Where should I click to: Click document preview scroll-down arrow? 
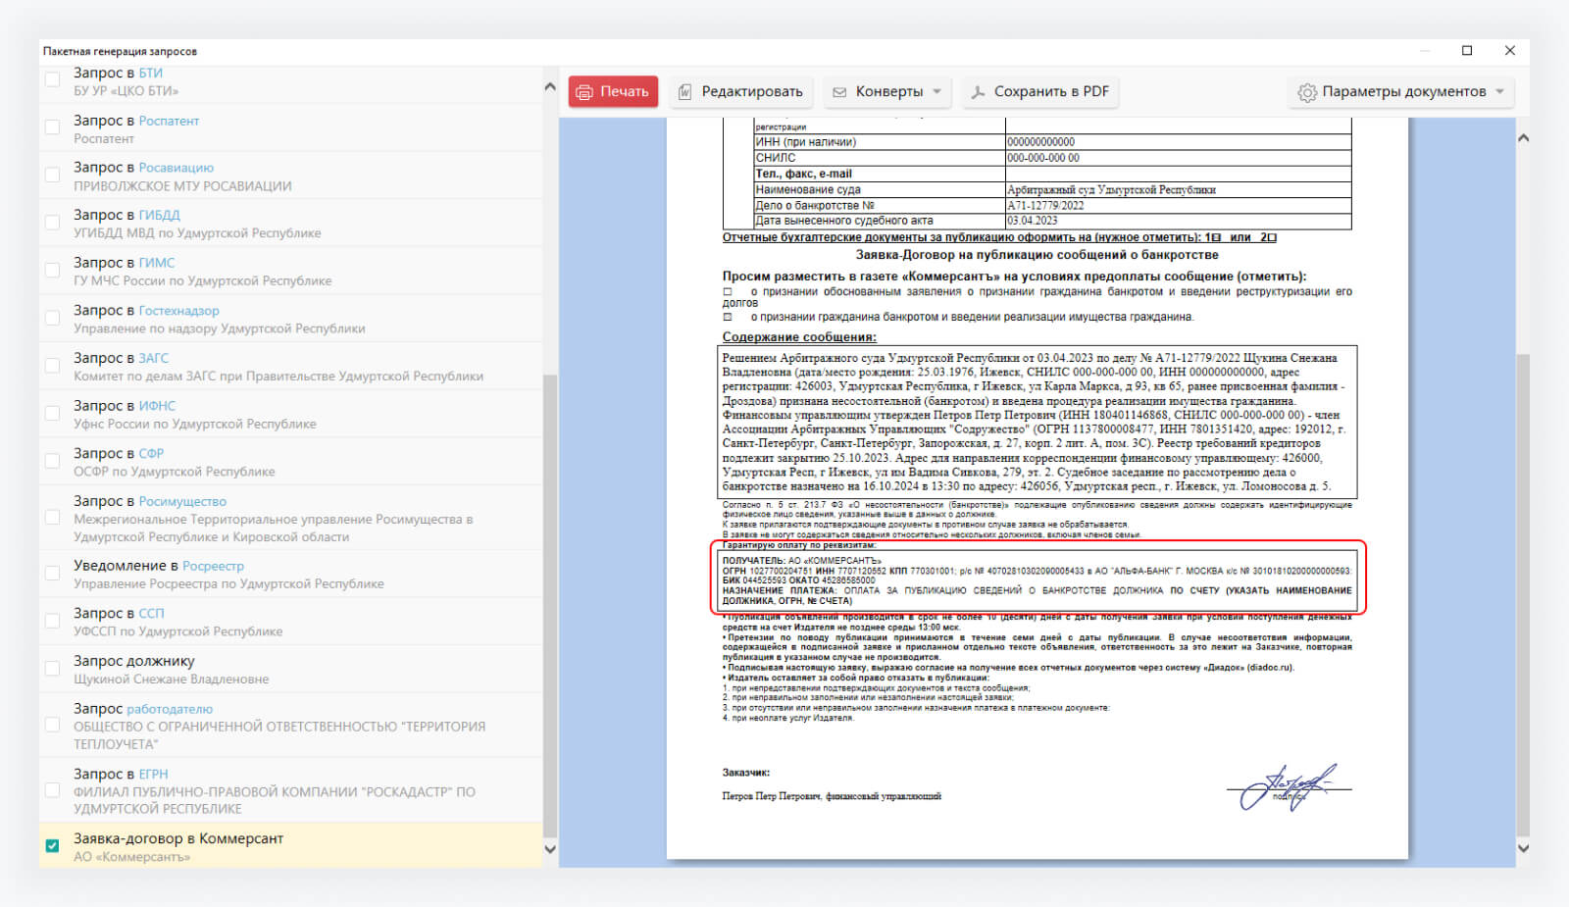[1523, 848]
